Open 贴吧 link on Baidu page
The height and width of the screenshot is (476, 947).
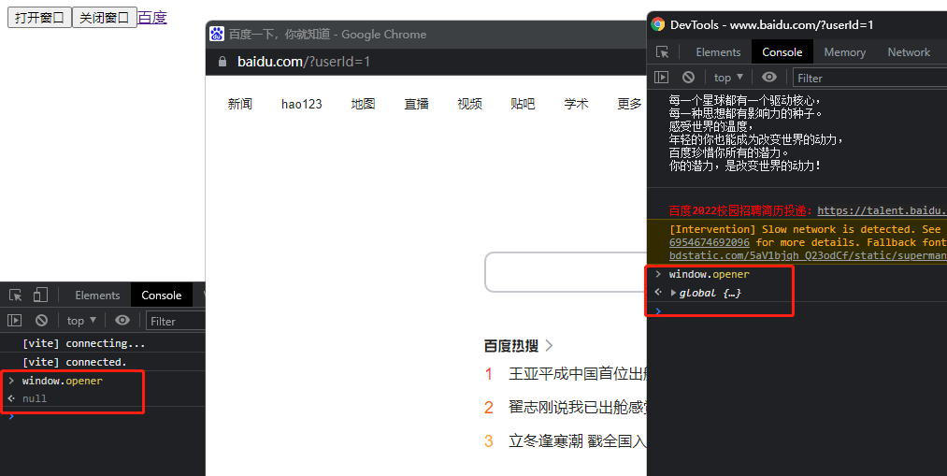click(x=523, y=104)
